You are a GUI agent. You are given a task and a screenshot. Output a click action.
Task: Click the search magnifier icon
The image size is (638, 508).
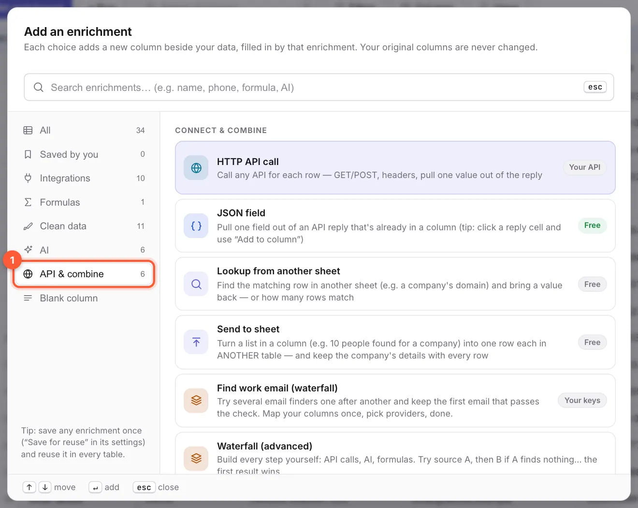pos(39,87)
